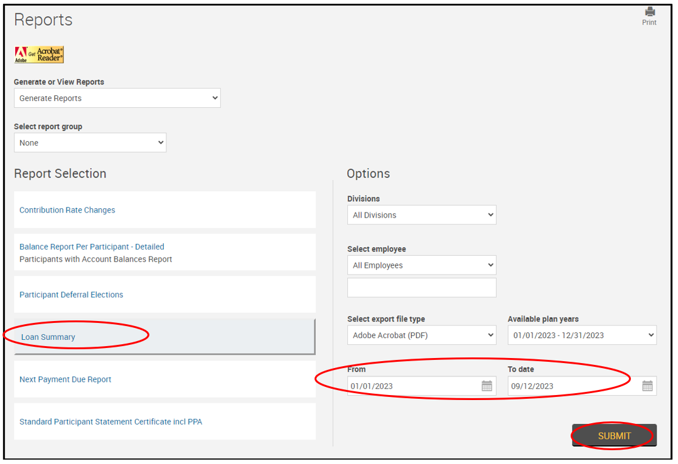Expand the Available plan years dropdown

[x=582, y=335]
